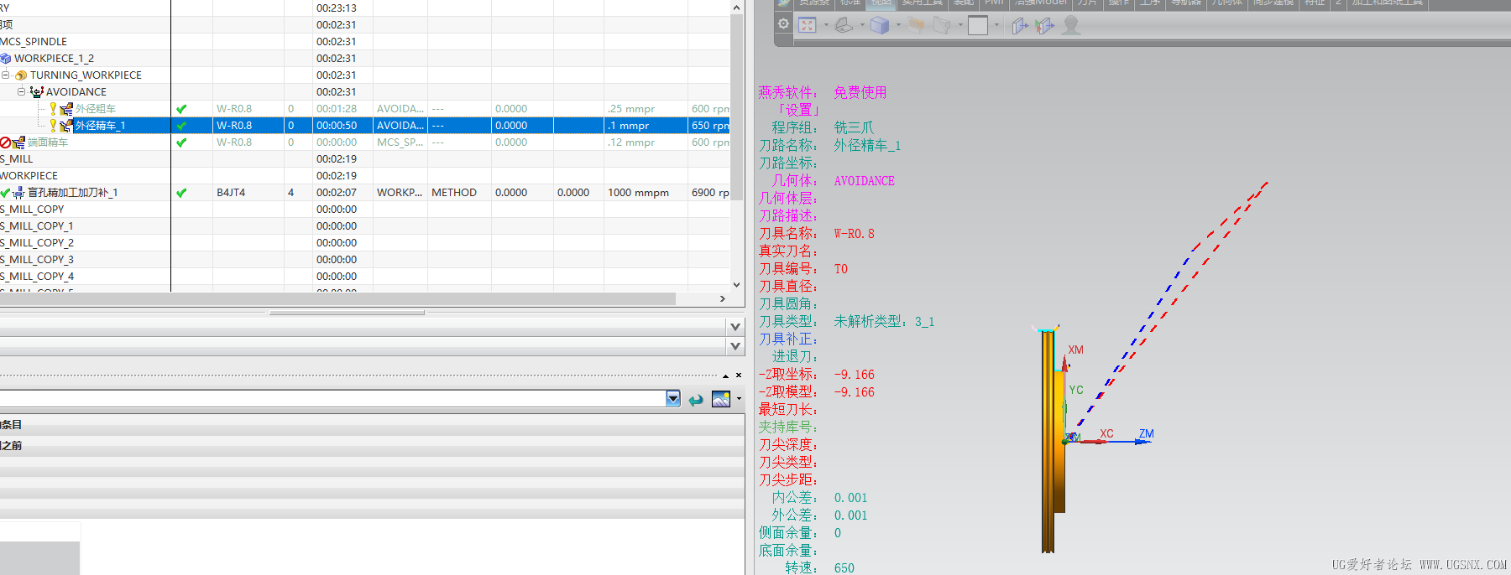Expand the first collapsed panel chevron

[x=735, y=327]
